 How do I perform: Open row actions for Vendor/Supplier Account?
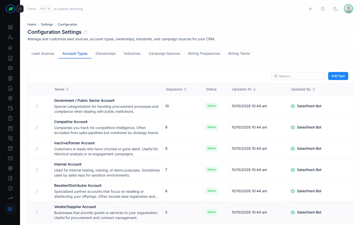pos(37,212)
